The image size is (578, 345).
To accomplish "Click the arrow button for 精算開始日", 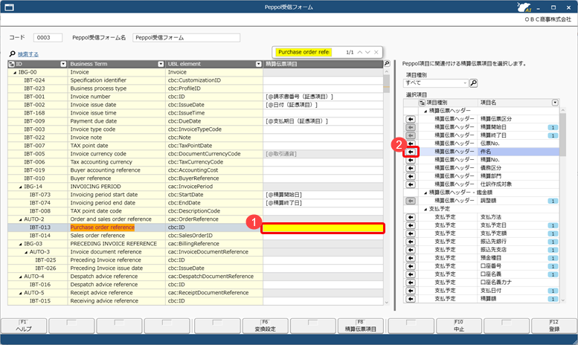I will [x=411, y=127].
